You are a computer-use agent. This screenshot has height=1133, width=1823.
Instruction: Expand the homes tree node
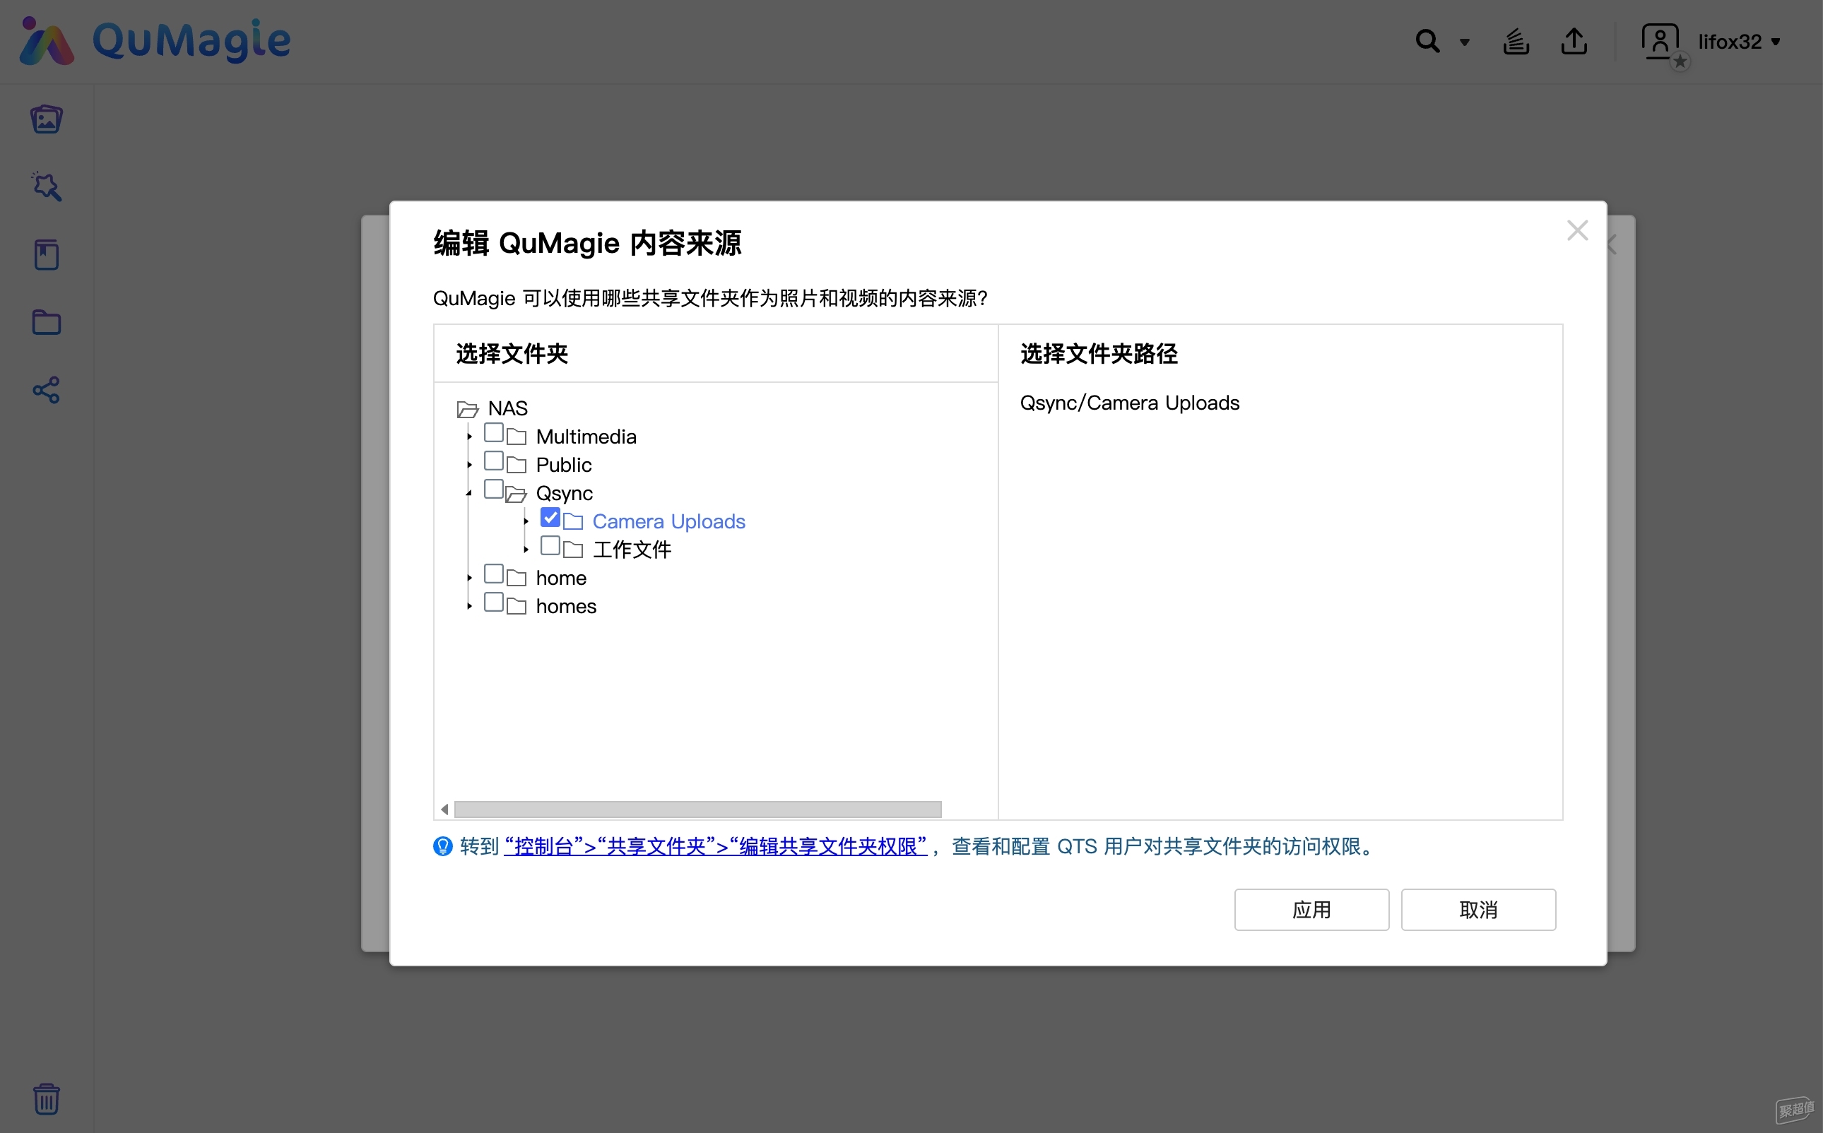[469, 605]
